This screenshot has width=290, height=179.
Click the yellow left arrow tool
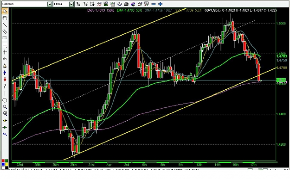[x=5, y=121]
